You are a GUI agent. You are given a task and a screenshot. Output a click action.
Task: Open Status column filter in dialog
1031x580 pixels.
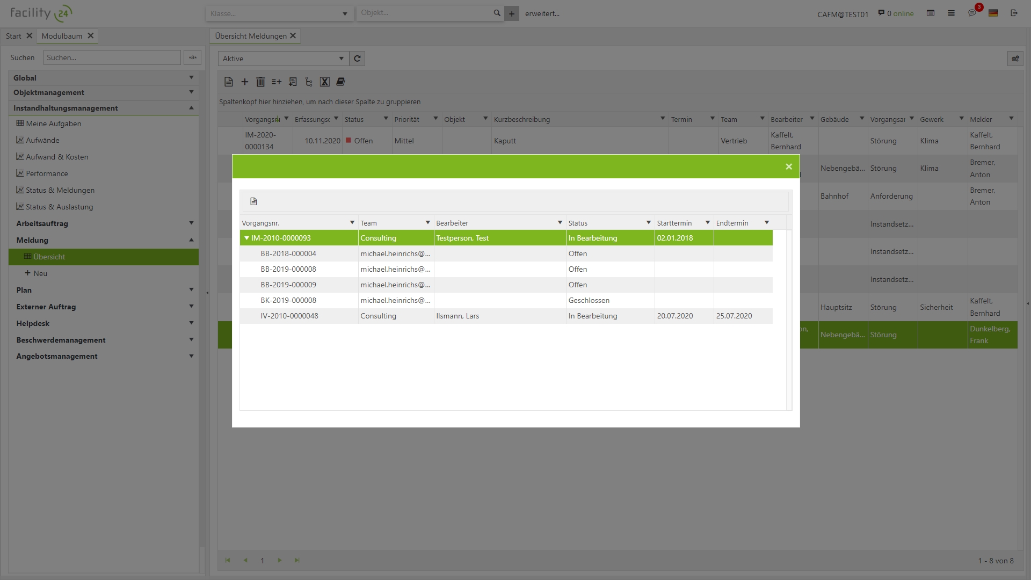pos(648,223)
